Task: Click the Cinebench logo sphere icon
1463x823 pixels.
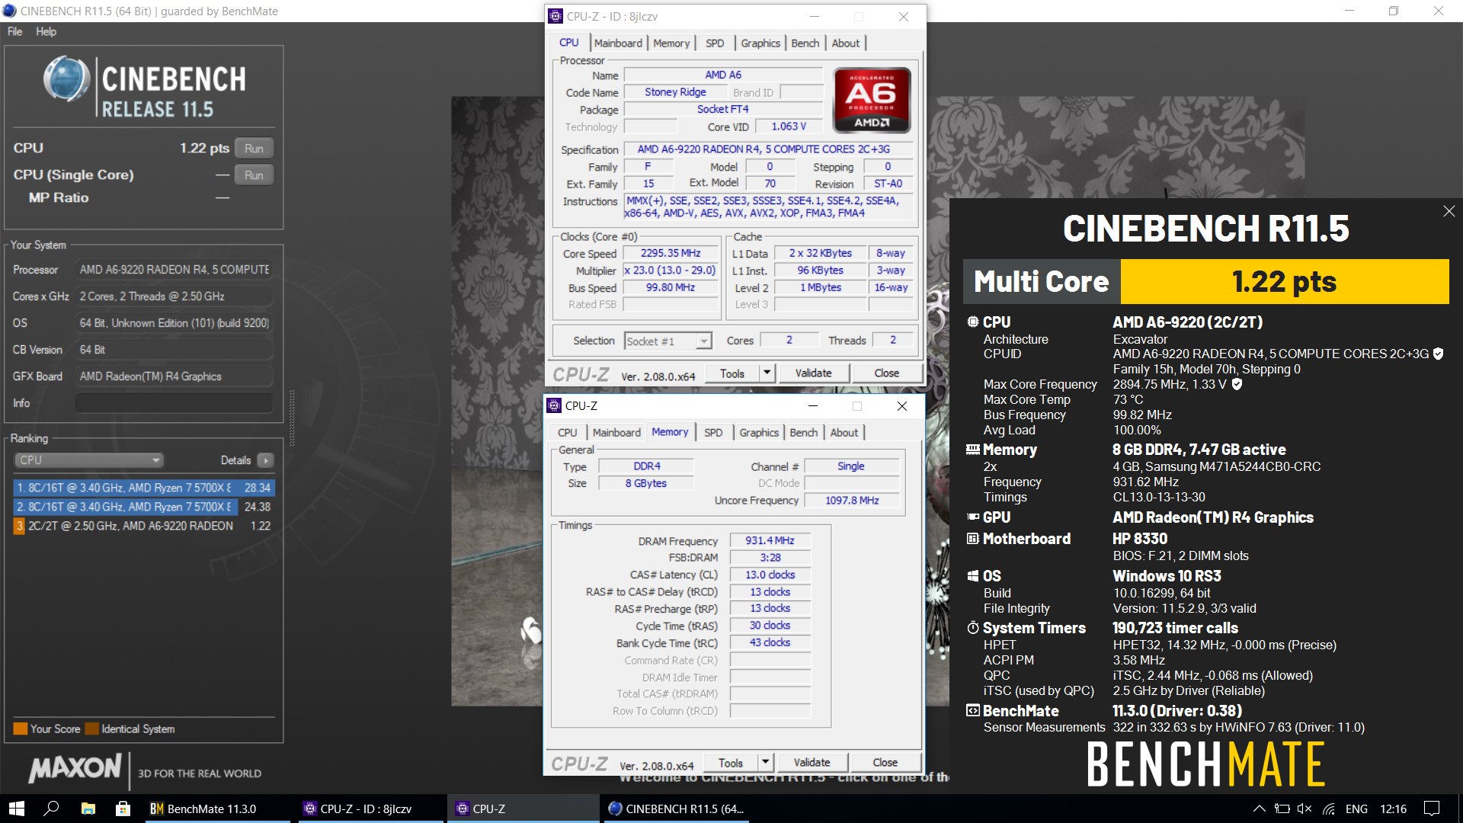Action: pyautogui.click(x=66, y=79)
